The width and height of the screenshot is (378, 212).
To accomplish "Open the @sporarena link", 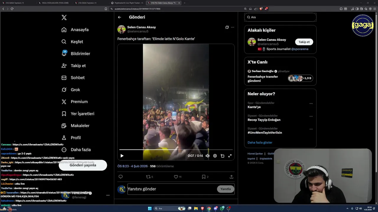I will [x=300, y=49].
